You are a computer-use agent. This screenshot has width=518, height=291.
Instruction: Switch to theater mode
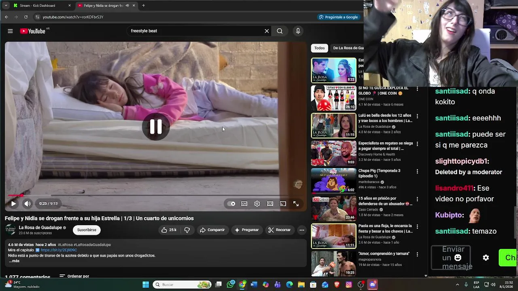click(x=270, y=204)
